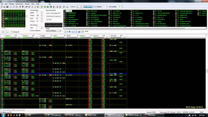Toggle Change all checkbox
This screenshot has height=117, width=208.
pyautogui.click(x=12, y=32)
